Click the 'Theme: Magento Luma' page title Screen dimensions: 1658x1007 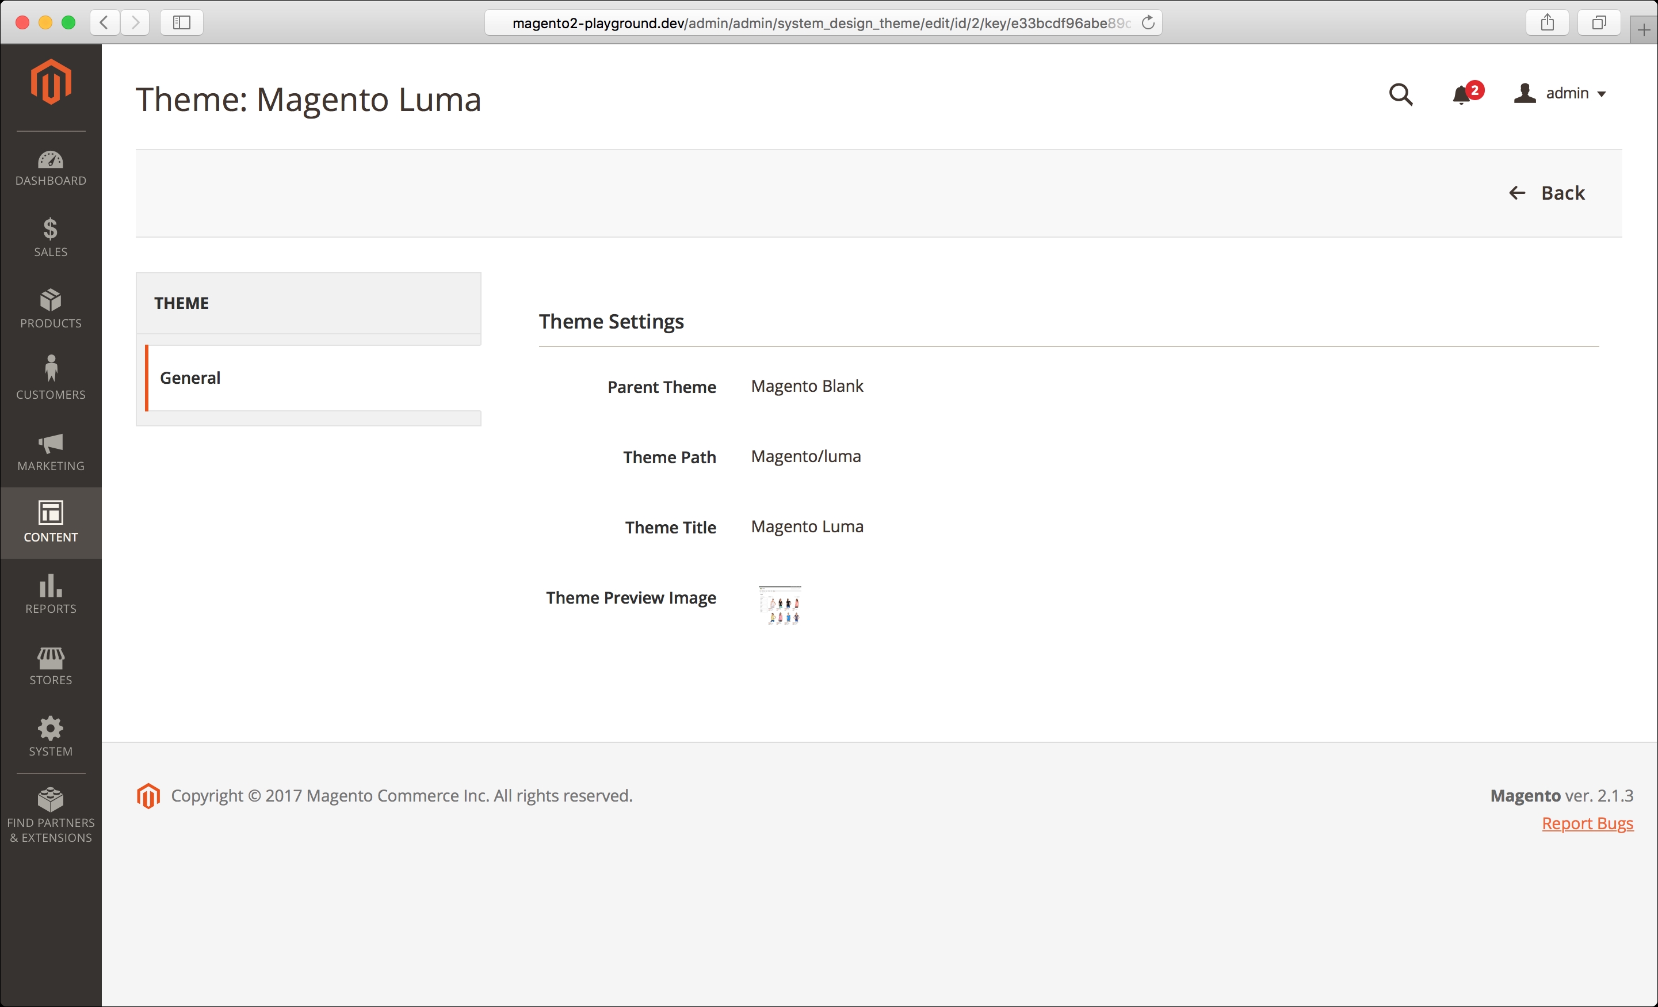point(308,100)
